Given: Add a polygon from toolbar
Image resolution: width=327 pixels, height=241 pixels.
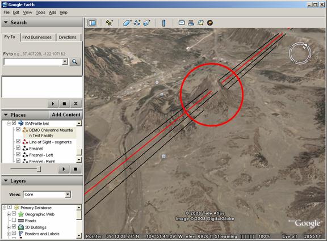Looking at the screenshot, I should pos(127,23).
